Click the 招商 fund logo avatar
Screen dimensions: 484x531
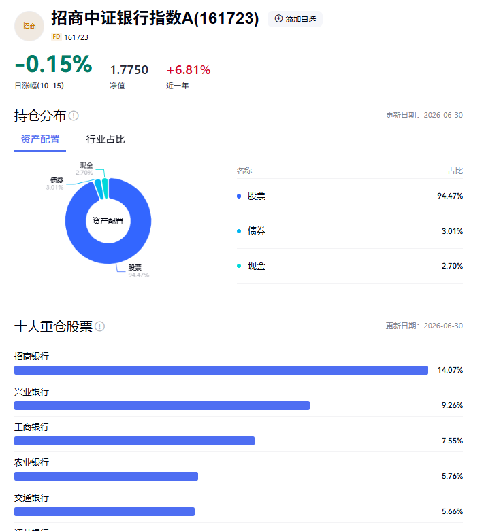(x=29, y=26)
